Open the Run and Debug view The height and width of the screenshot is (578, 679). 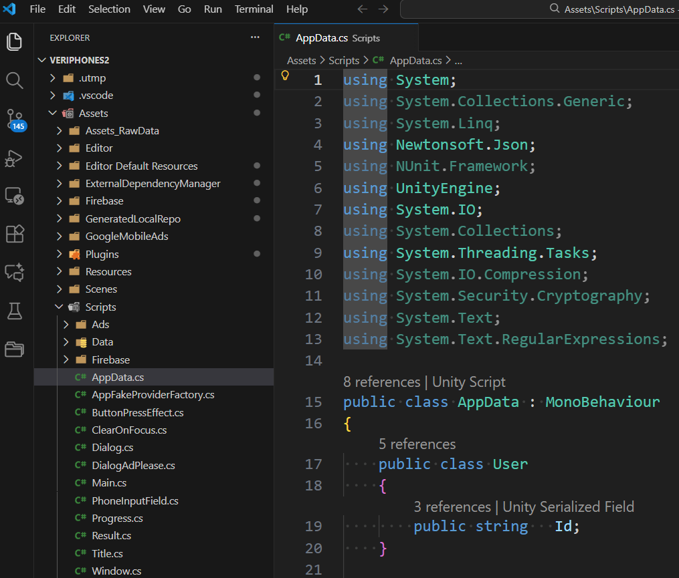pos(14,158)
